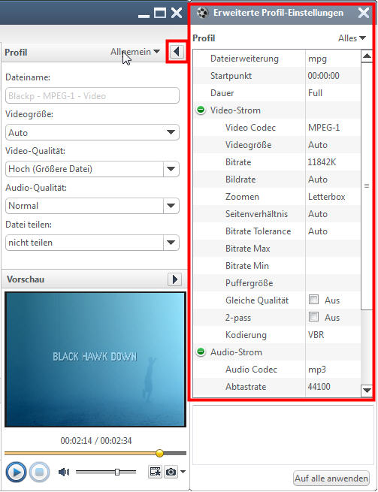Click the empty Puffergröße value cell
The height and width of the screenshot is (492, 378).
(x=332, y=283)
